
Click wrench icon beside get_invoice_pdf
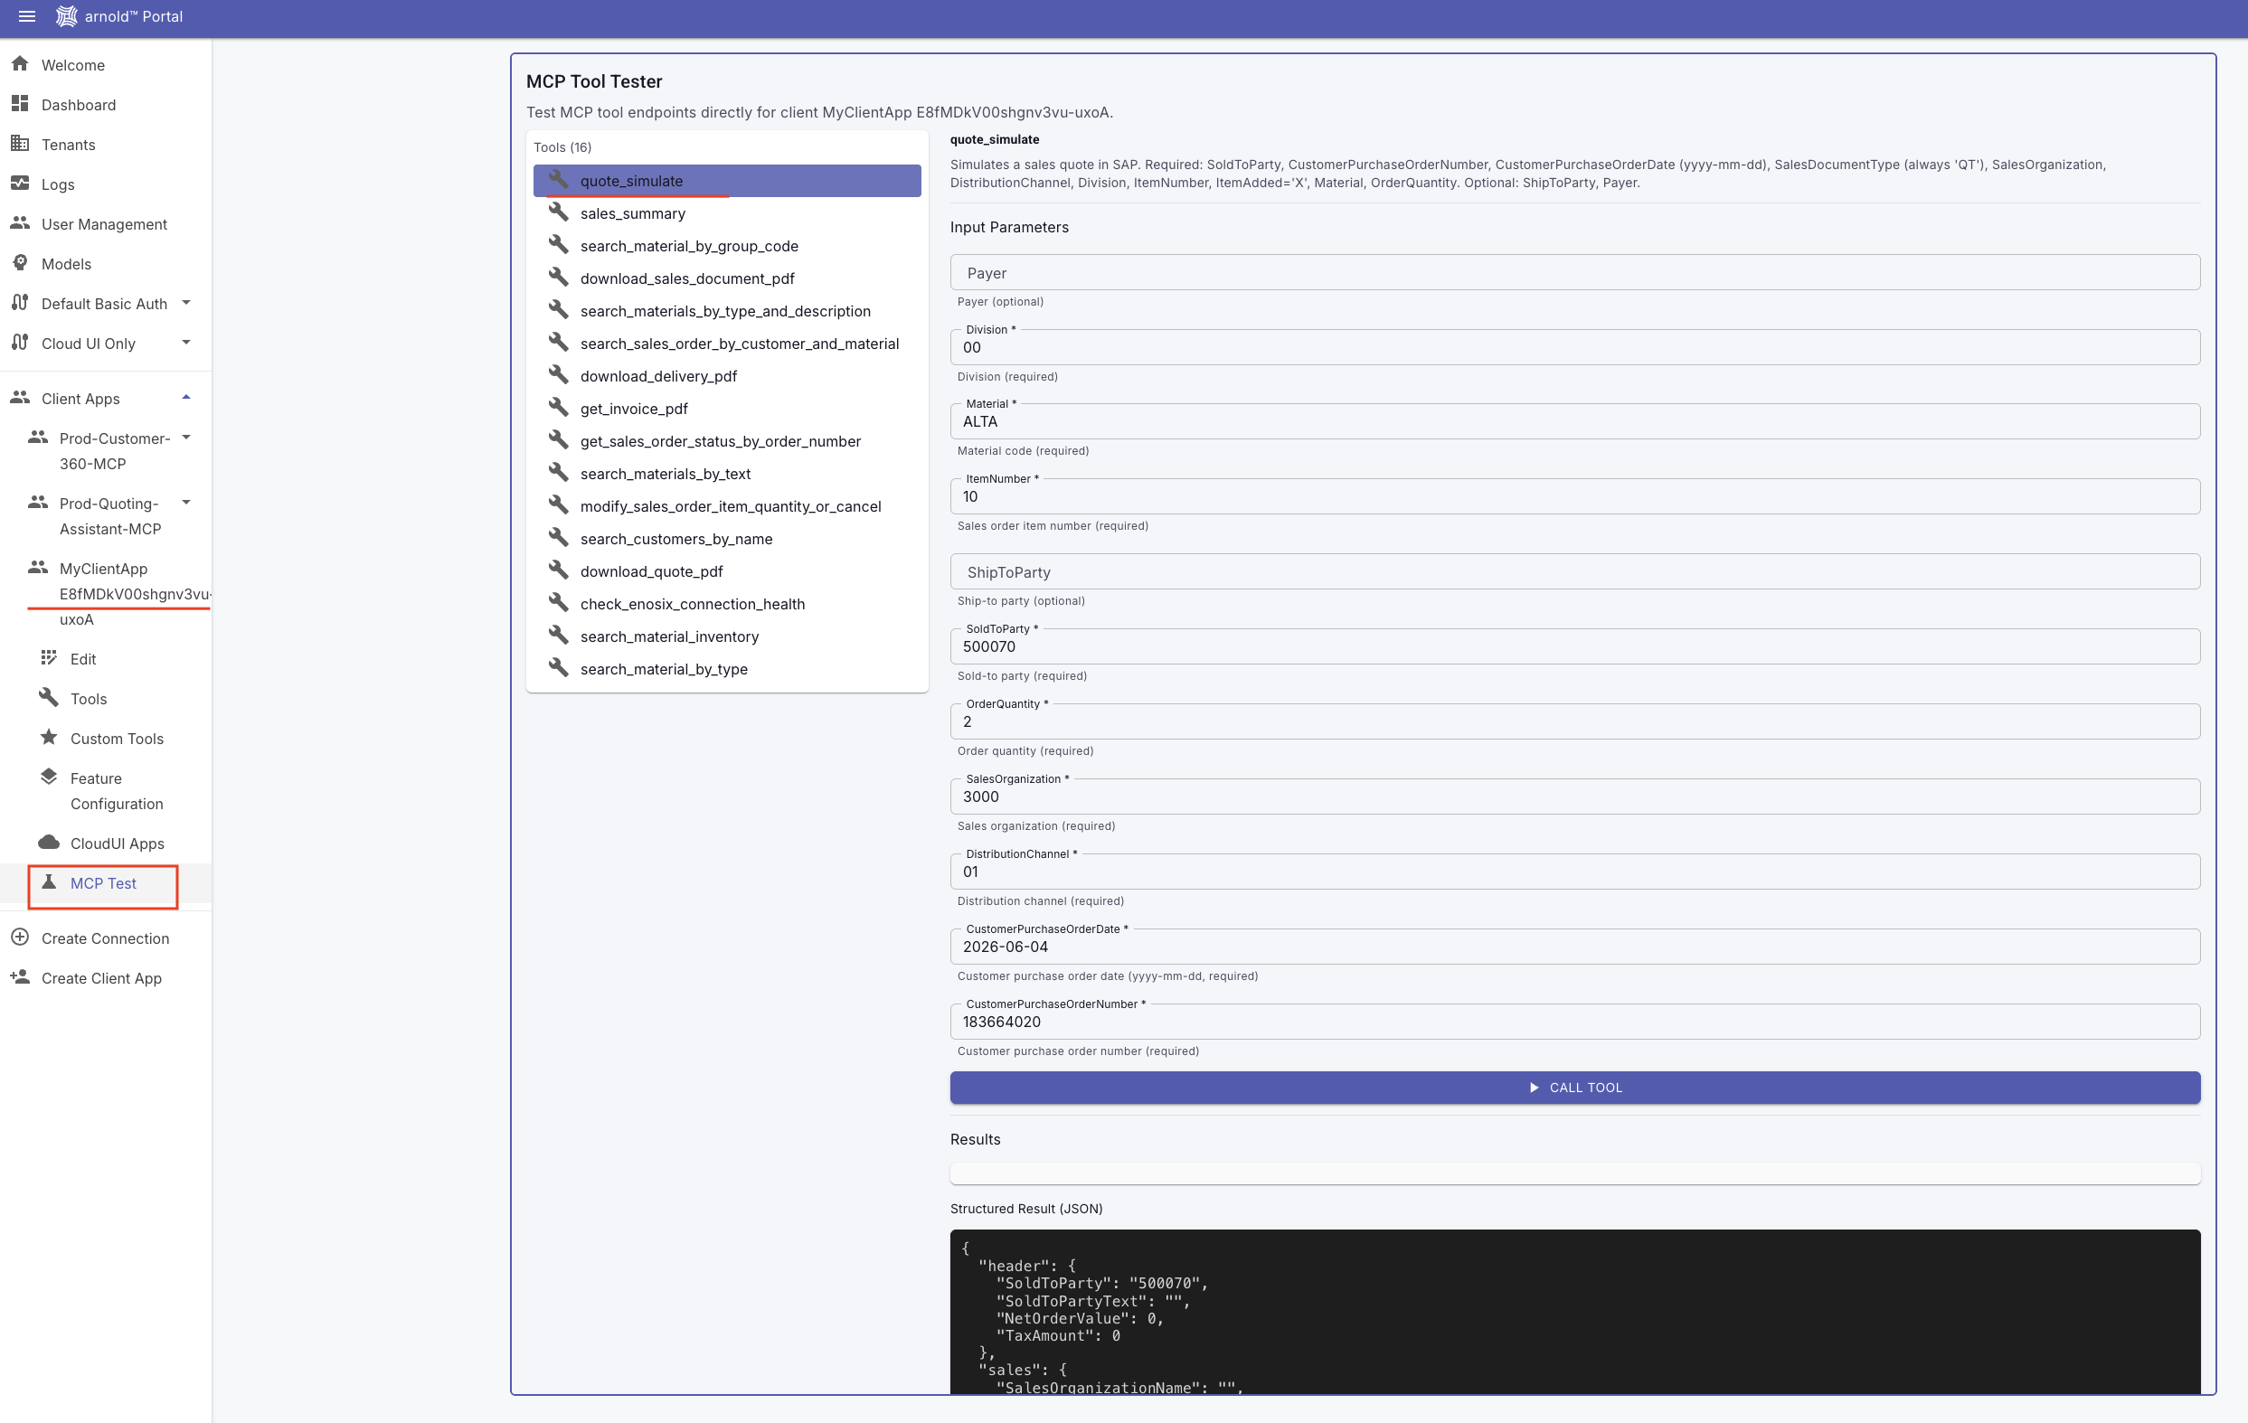tap(558, 407)
